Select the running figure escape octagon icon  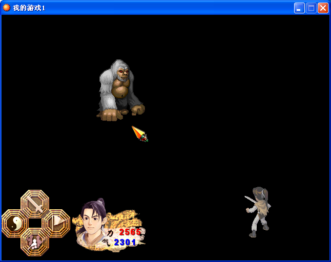pos(35,242)
